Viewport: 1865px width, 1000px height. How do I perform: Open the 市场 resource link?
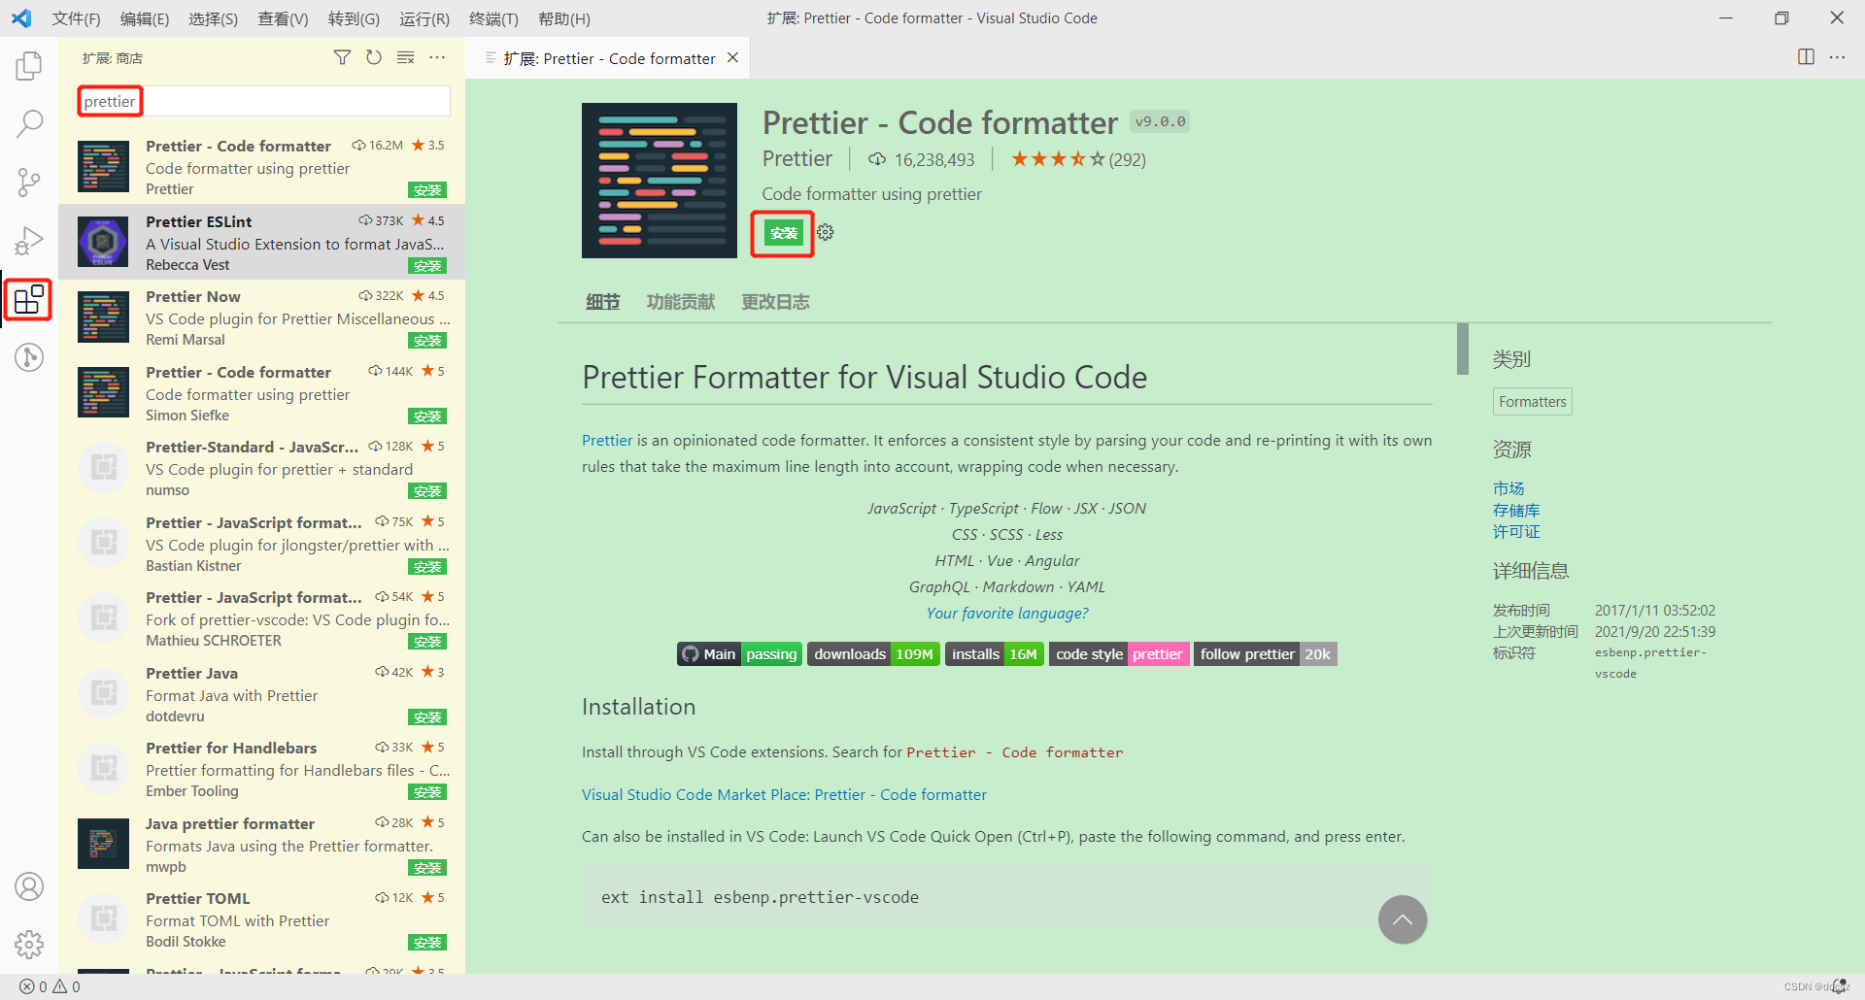tap(1509, 488)
